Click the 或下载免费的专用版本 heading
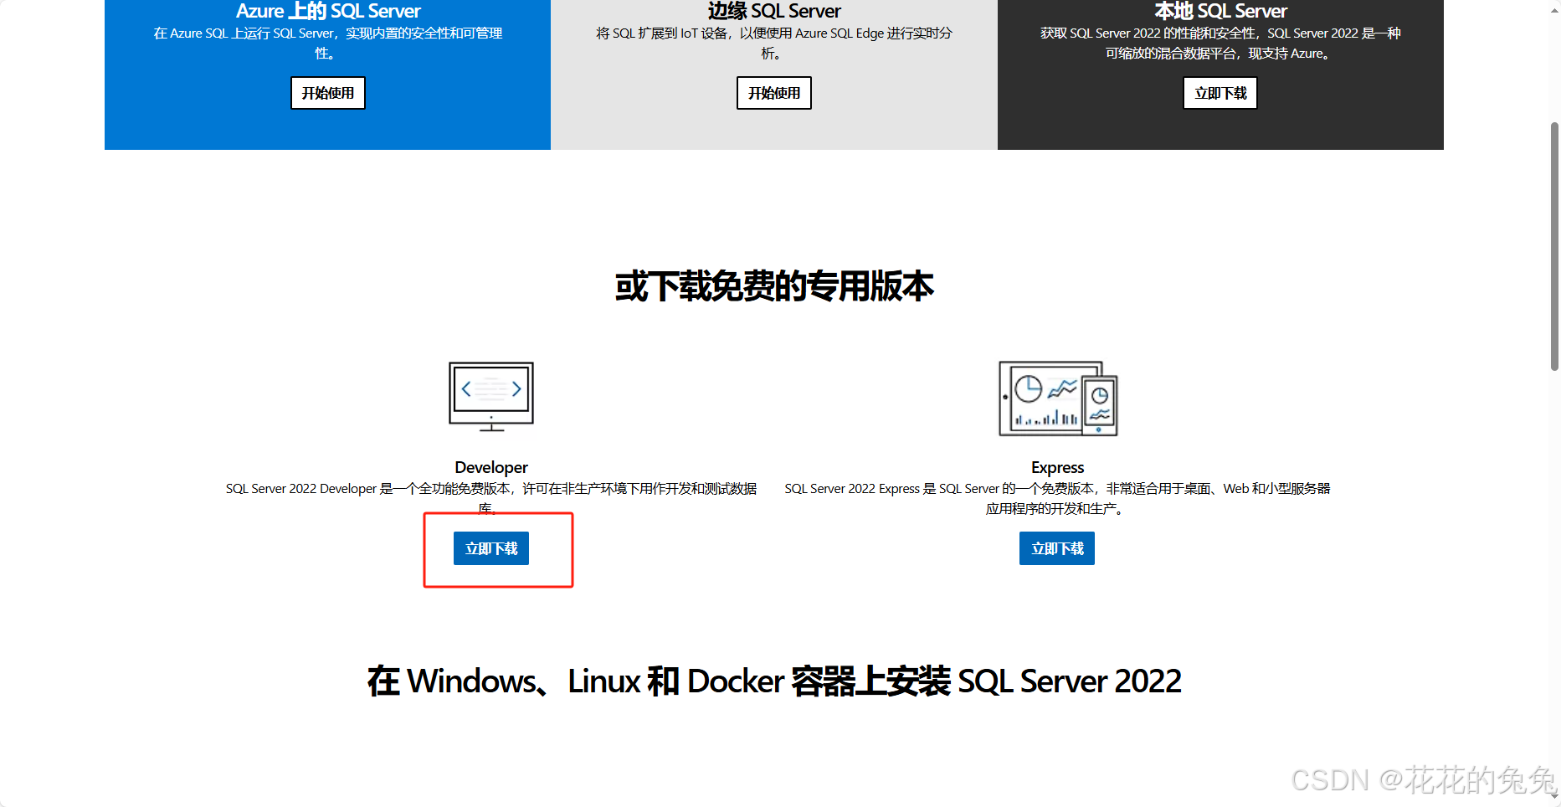The width and height of the screenshot is (1561, 807). click(x=774, y=286)
